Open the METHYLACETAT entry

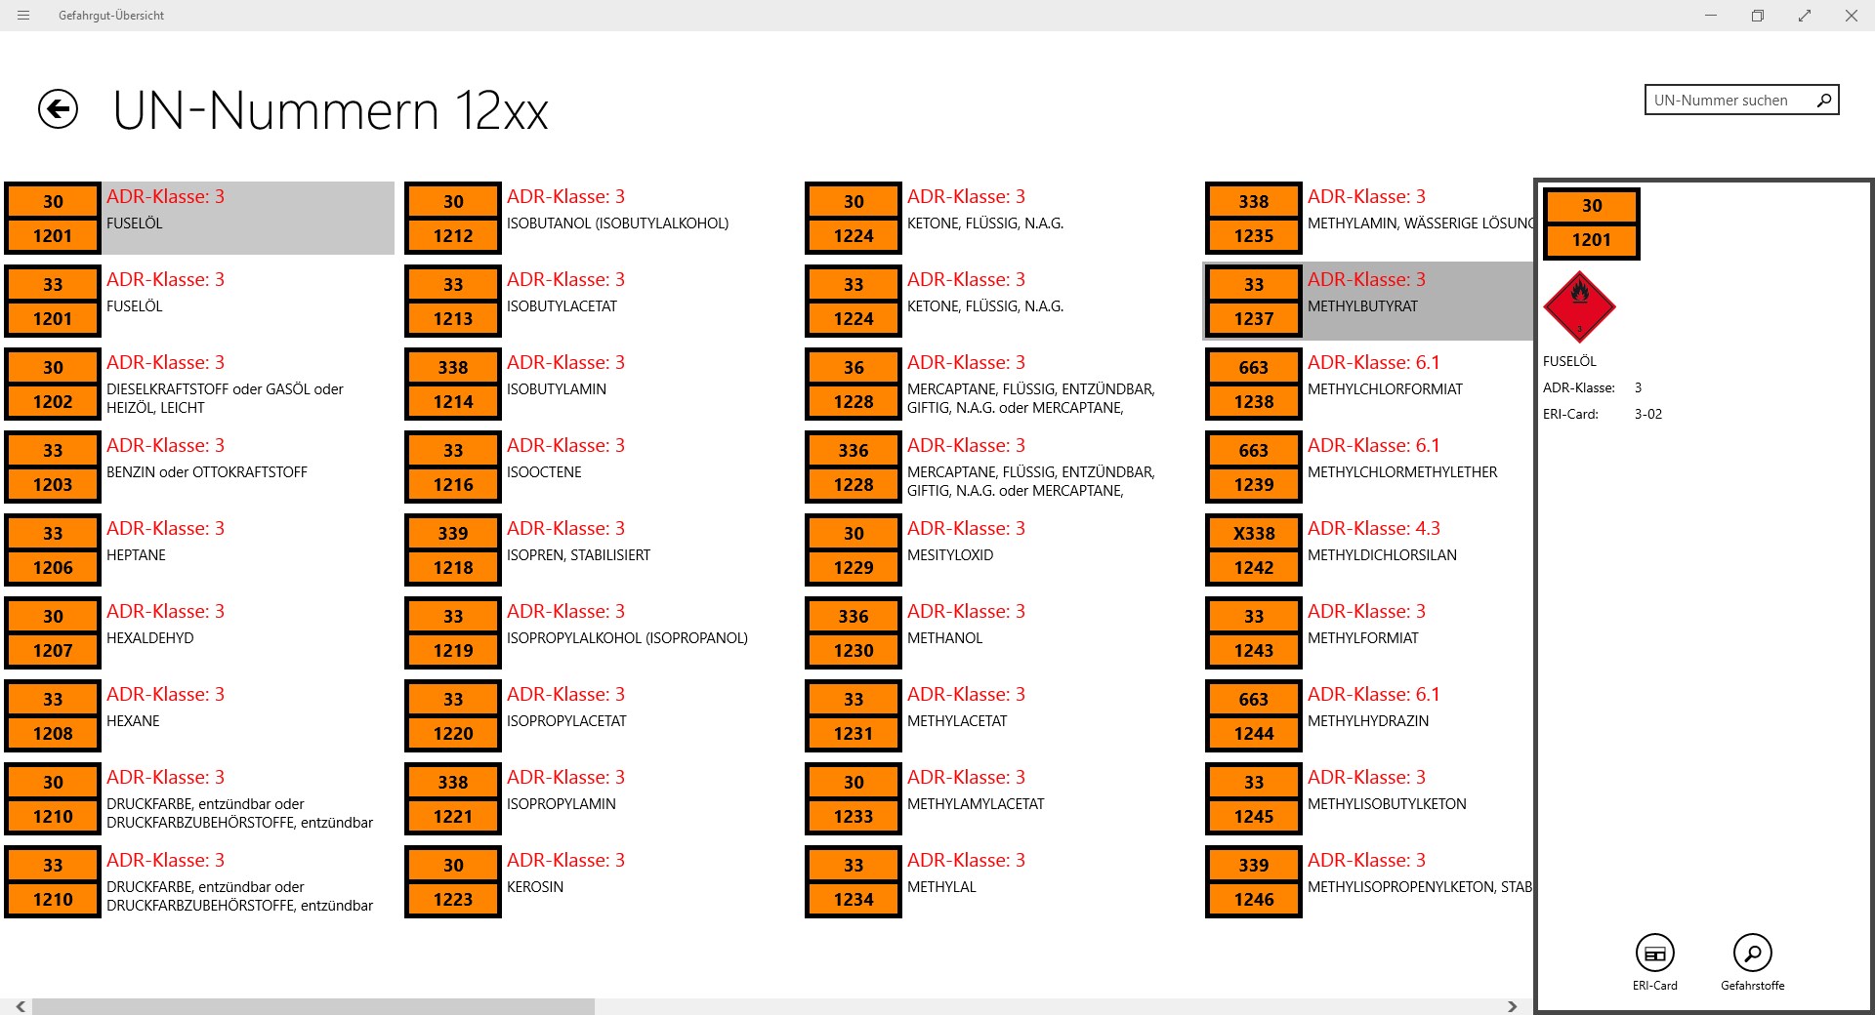1000,716
